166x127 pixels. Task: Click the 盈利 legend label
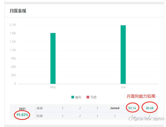[x=78, y=97]
